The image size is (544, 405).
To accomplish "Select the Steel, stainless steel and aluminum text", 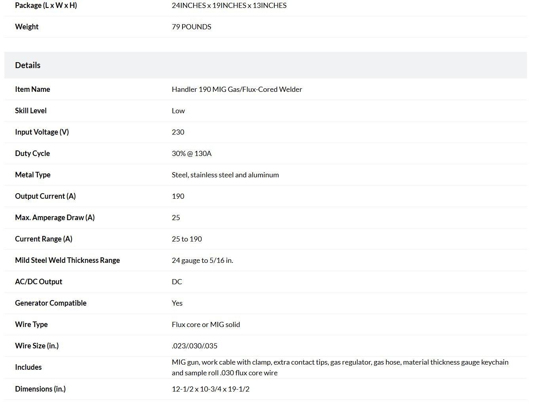I will [x=225, y=175].
